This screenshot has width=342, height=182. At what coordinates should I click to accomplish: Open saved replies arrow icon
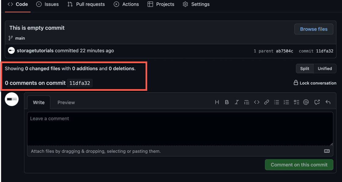328,102
